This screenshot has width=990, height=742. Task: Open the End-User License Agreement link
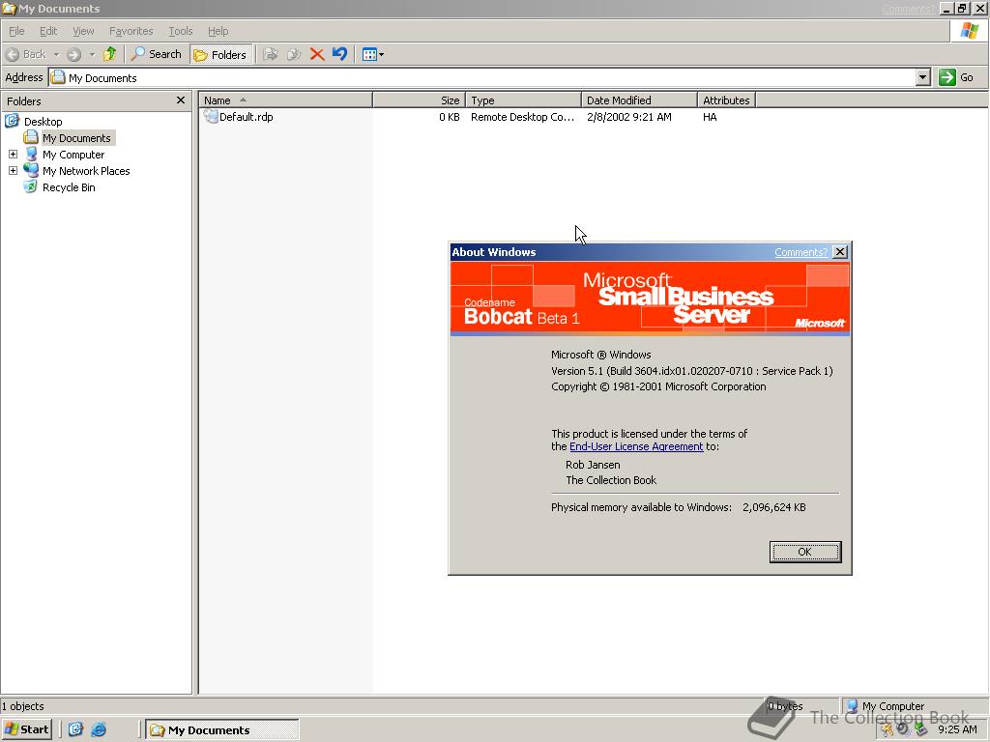pyautogui.click(x=636, y=446)
